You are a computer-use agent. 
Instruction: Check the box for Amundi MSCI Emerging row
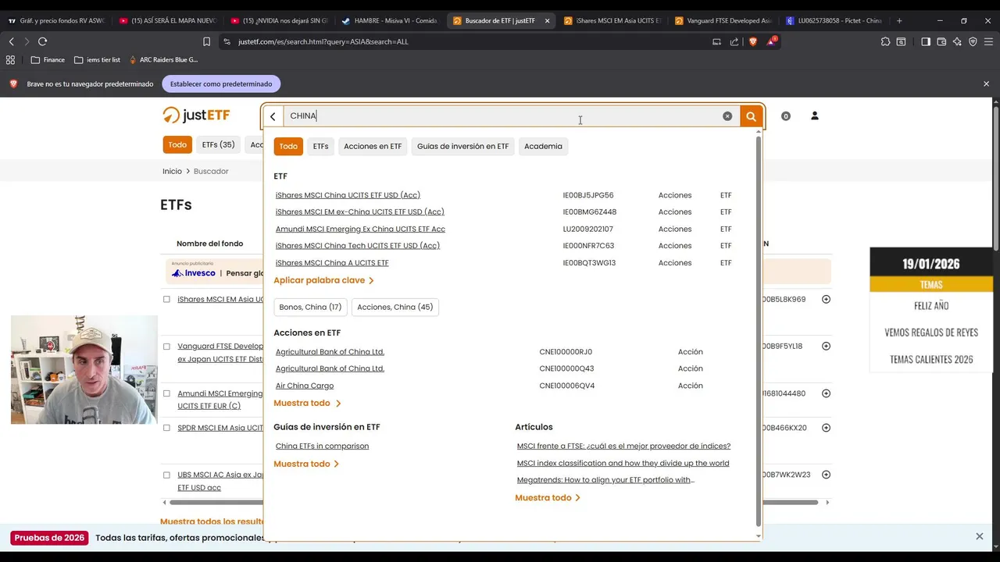pos(166,393)
